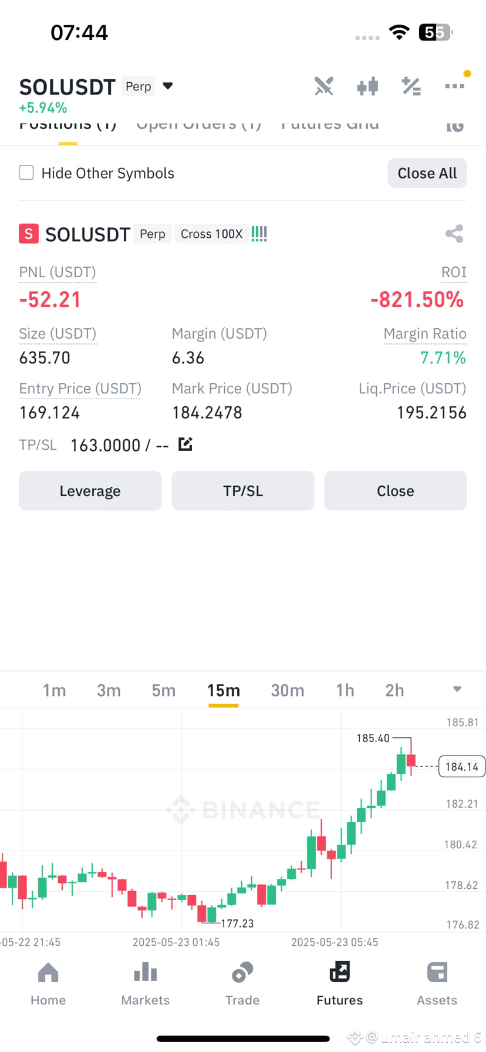Tap the Leverage button
Image resolution: width=486 pixels, height=1052 pixels.
(90, 491)
